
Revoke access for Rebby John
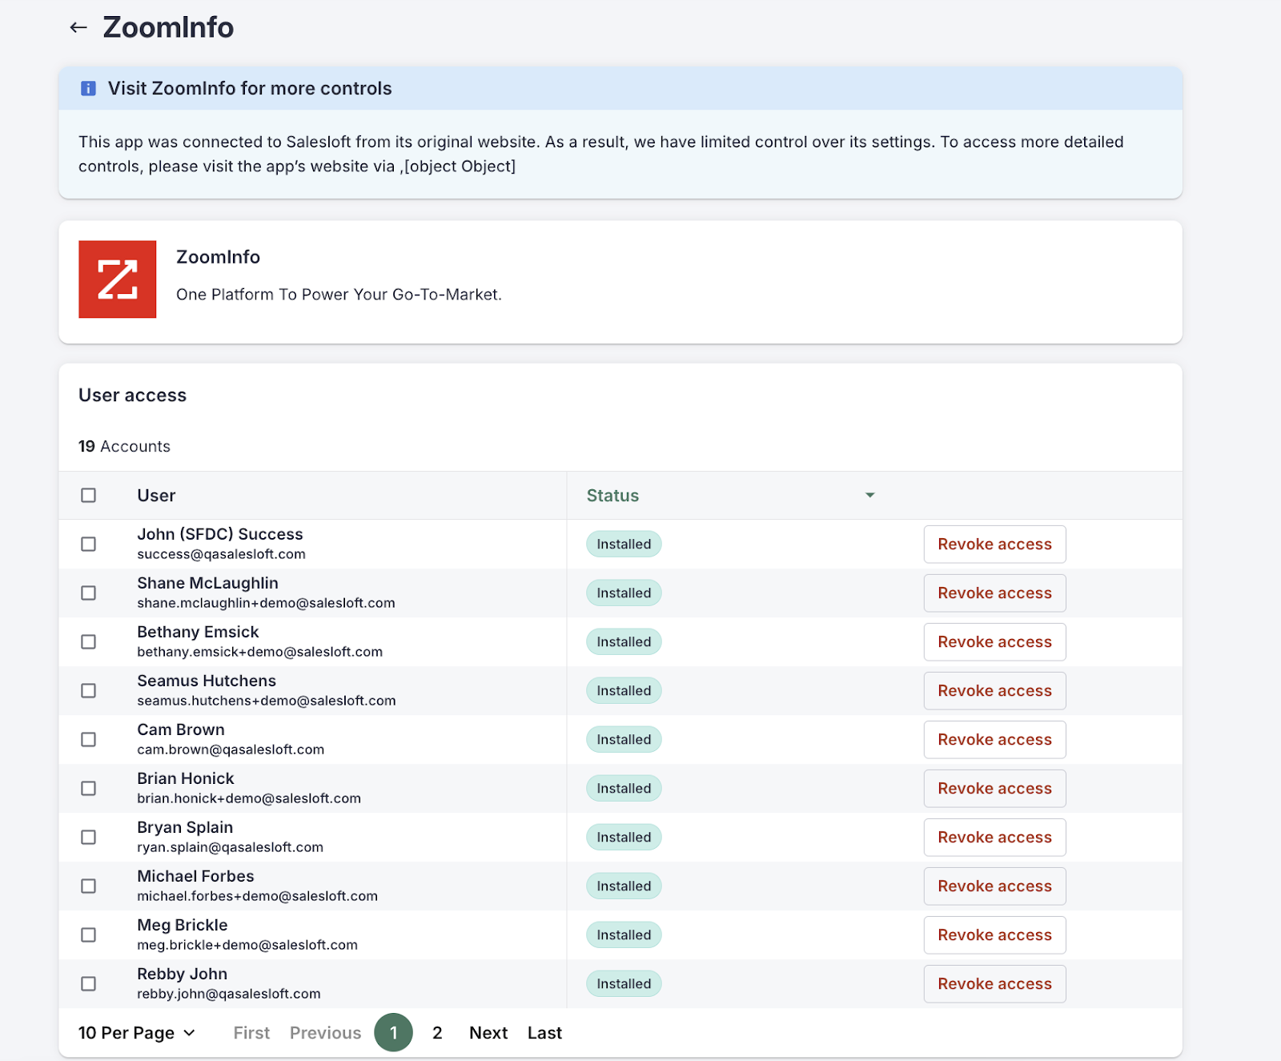pyautogui.click(x=994, y=984)
